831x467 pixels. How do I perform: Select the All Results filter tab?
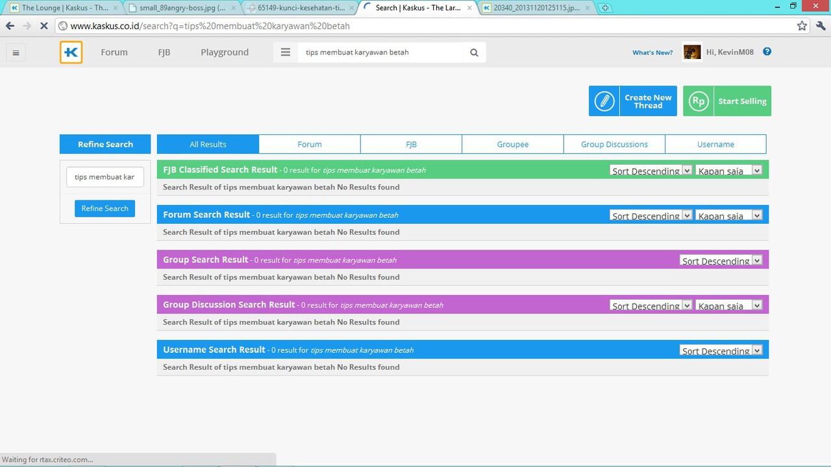tap(208, 144)
